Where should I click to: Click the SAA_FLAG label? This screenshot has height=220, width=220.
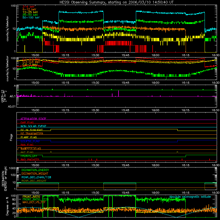(27, 145)
